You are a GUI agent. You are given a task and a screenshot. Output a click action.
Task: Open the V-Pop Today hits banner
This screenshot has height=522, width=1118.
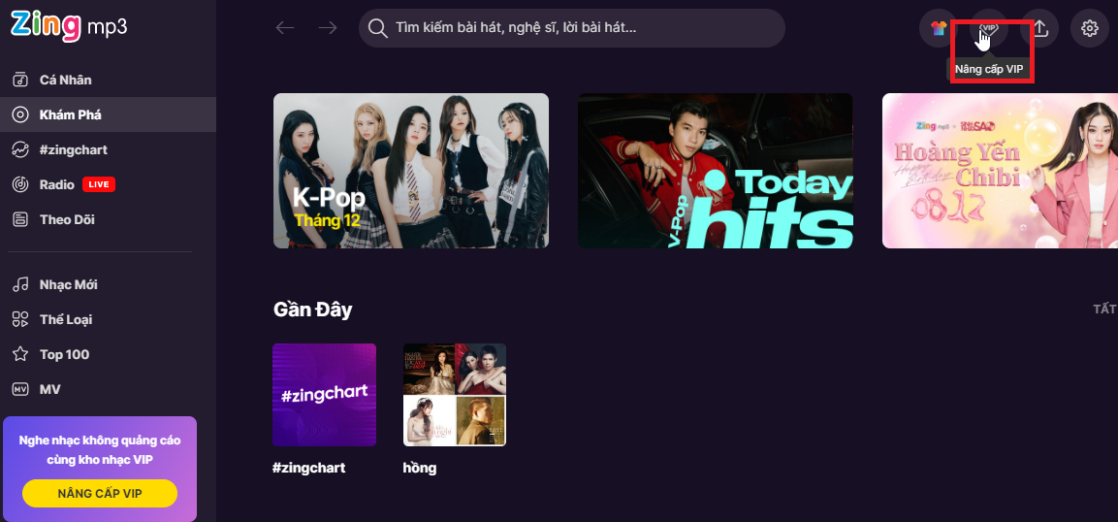tap(716, 171)
